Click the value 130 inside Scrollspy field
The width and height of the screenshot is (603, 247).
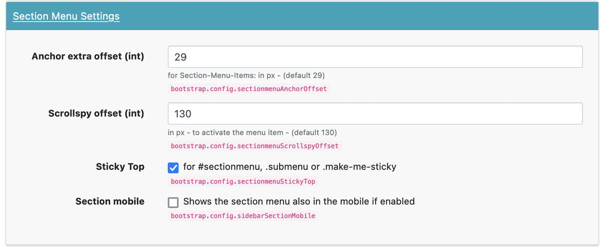point(183,114)
